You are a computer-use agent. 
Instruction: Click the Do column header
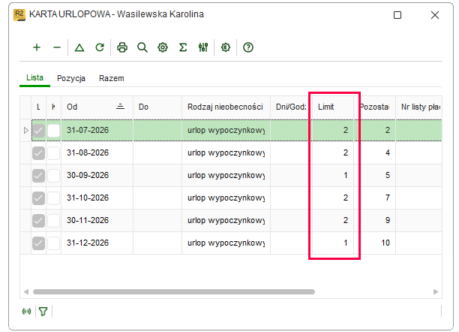tap(157, 107)
